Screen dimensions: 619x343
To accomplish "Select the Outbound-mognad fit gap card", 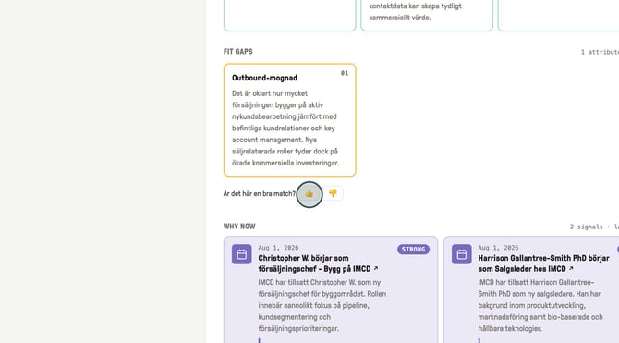I will tap(290, 120).
